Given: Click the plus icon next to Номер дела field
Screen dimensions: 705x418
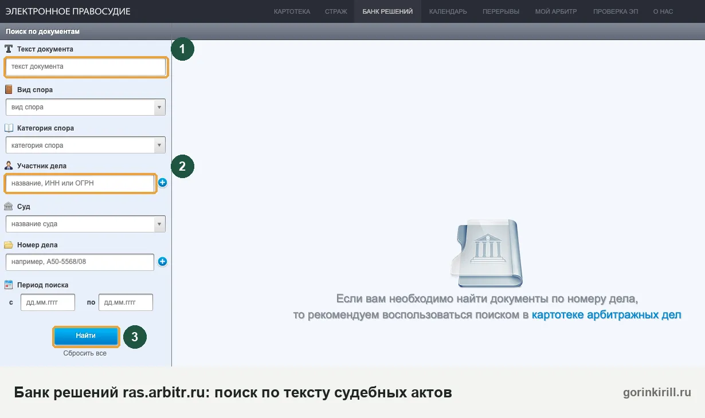Looking at the screenshot, I should (x=162, y=262).
